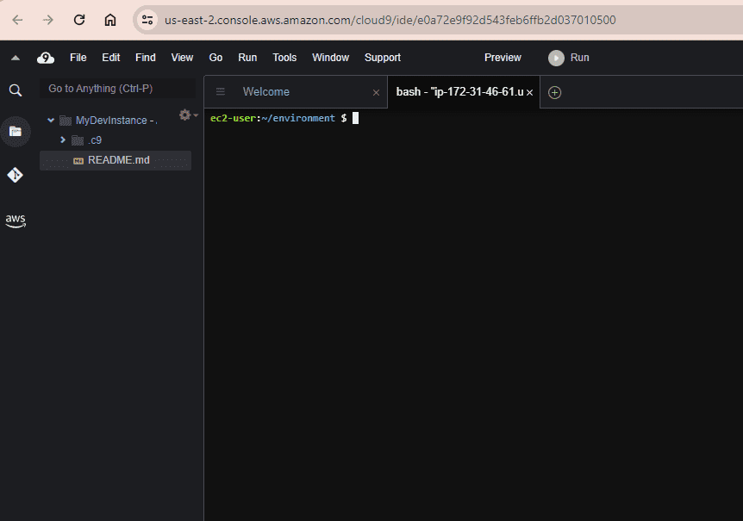Image resolution: width=743 pixels, height=521 pixels.
Task: Open the Source Control git icon
Action: 16,175
